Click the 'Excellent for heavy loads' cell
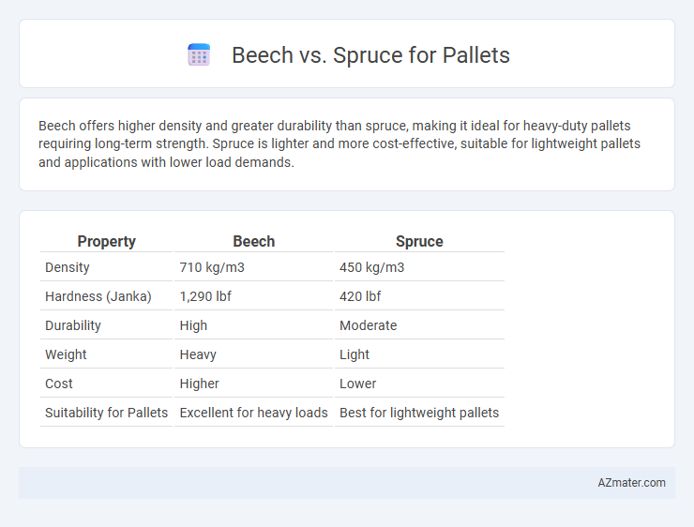Image resolution: width=694 pixels, height=527 pixels. 253,413
